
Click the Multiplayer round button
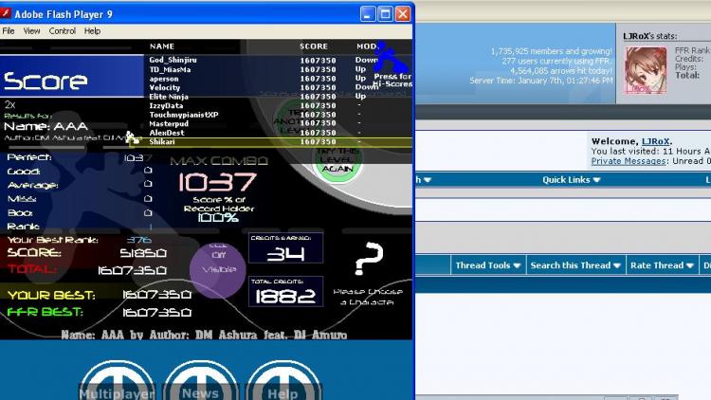(117, 380)
